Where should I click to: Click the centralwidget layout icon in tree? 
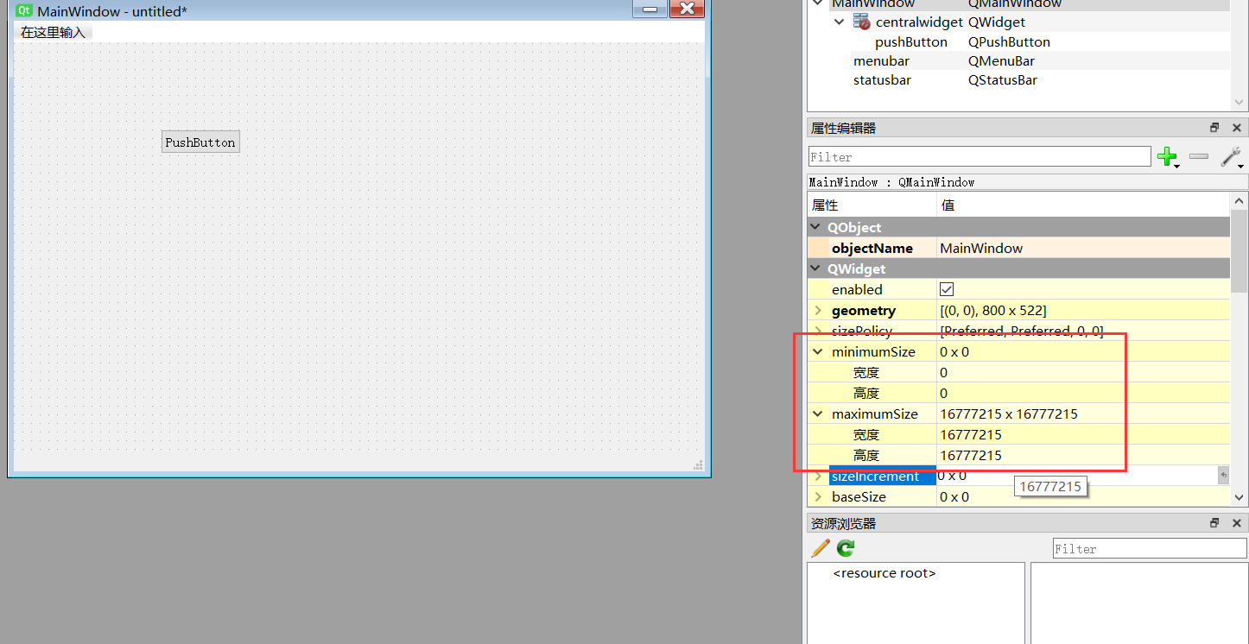pos(862,22)
